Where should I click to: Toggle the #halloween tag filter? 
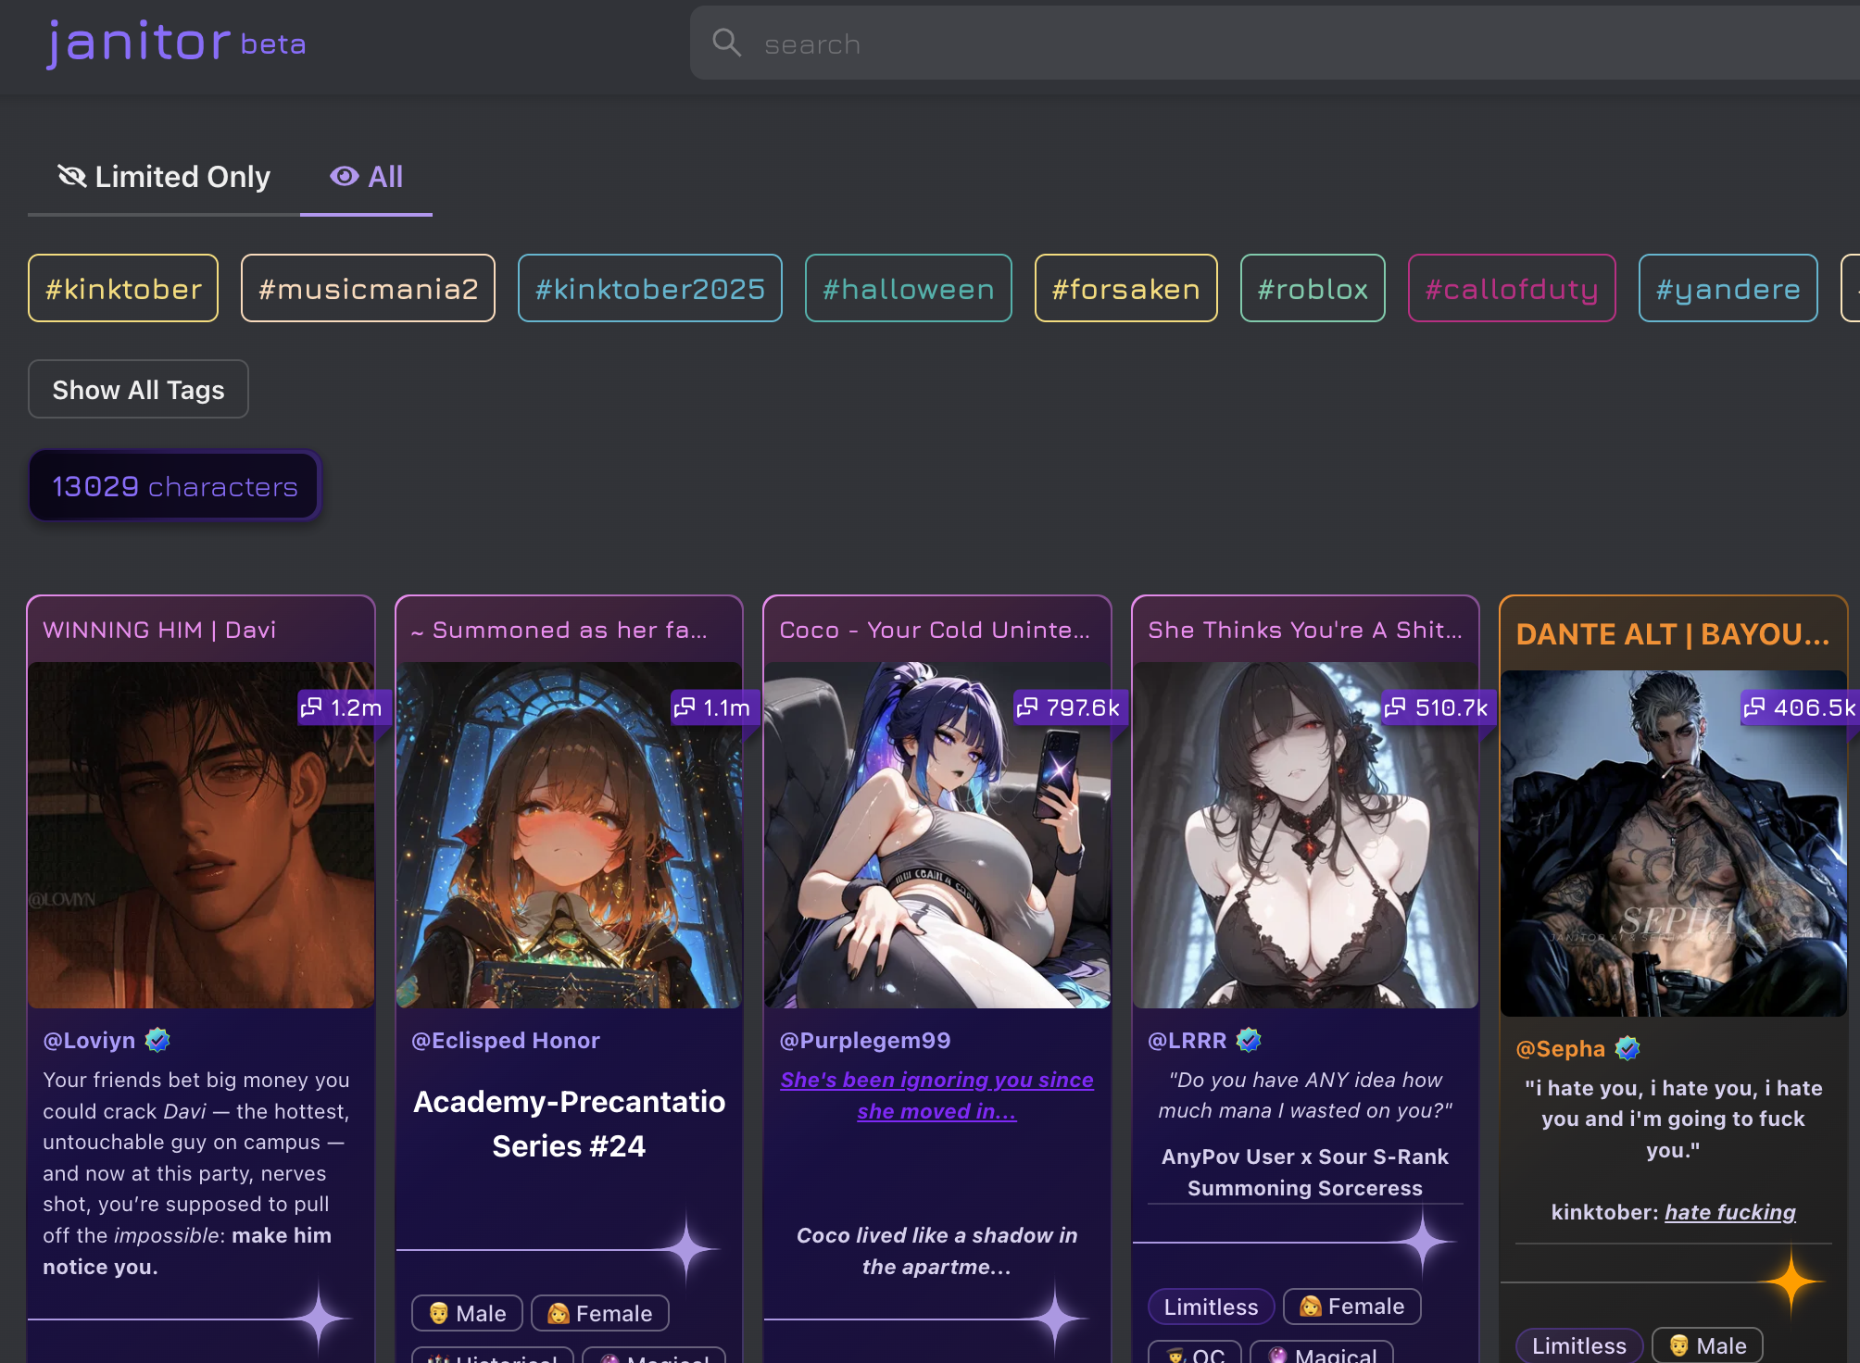[x=908, y=289]
